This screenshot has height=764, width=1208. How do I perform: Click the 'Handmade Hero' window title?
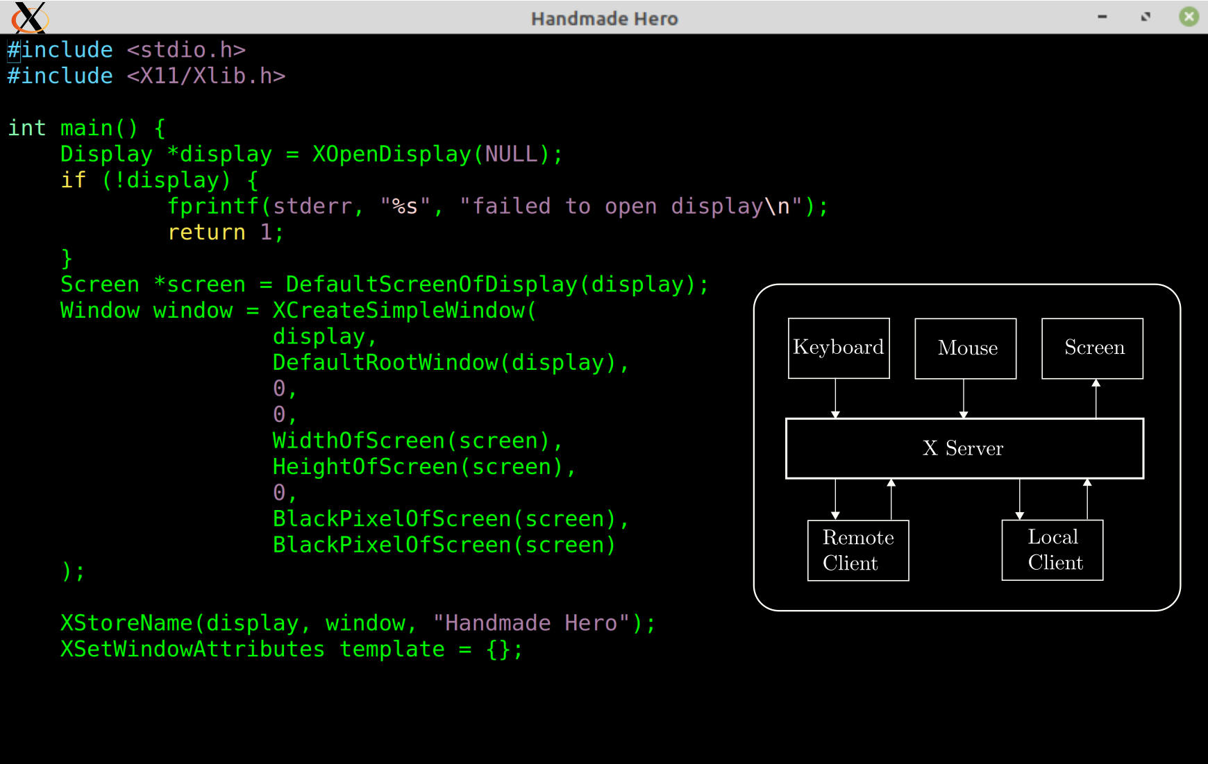pos(604,19)
